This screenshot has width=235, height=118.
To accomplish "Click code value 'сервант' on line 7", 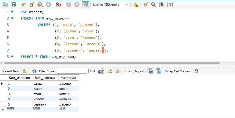I will coord(73,50).
